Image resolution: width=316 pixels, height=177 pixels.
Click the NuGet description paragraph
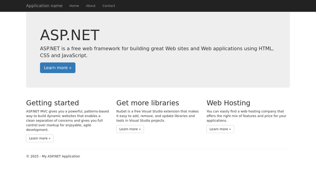point(158,116)
